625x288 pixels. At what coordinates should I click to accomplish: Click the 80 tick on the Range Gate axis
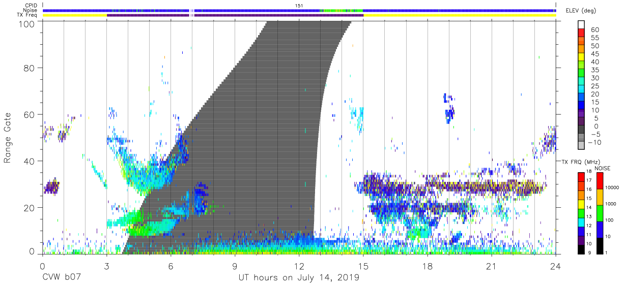click(x=30, y=68)
